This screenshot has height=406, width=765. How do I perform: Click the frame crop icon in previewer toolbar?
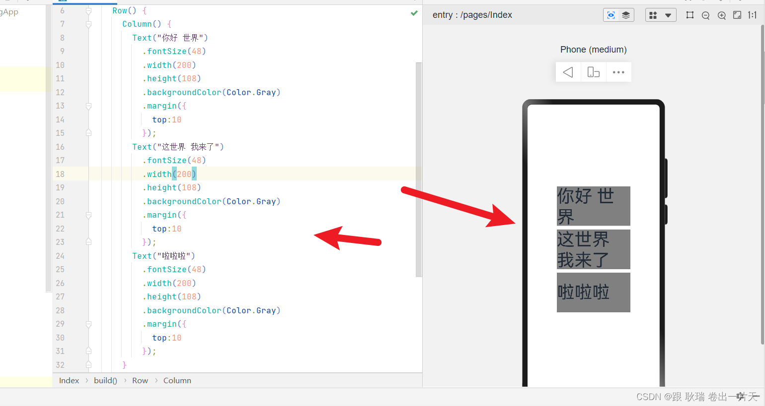pos(690,15)
